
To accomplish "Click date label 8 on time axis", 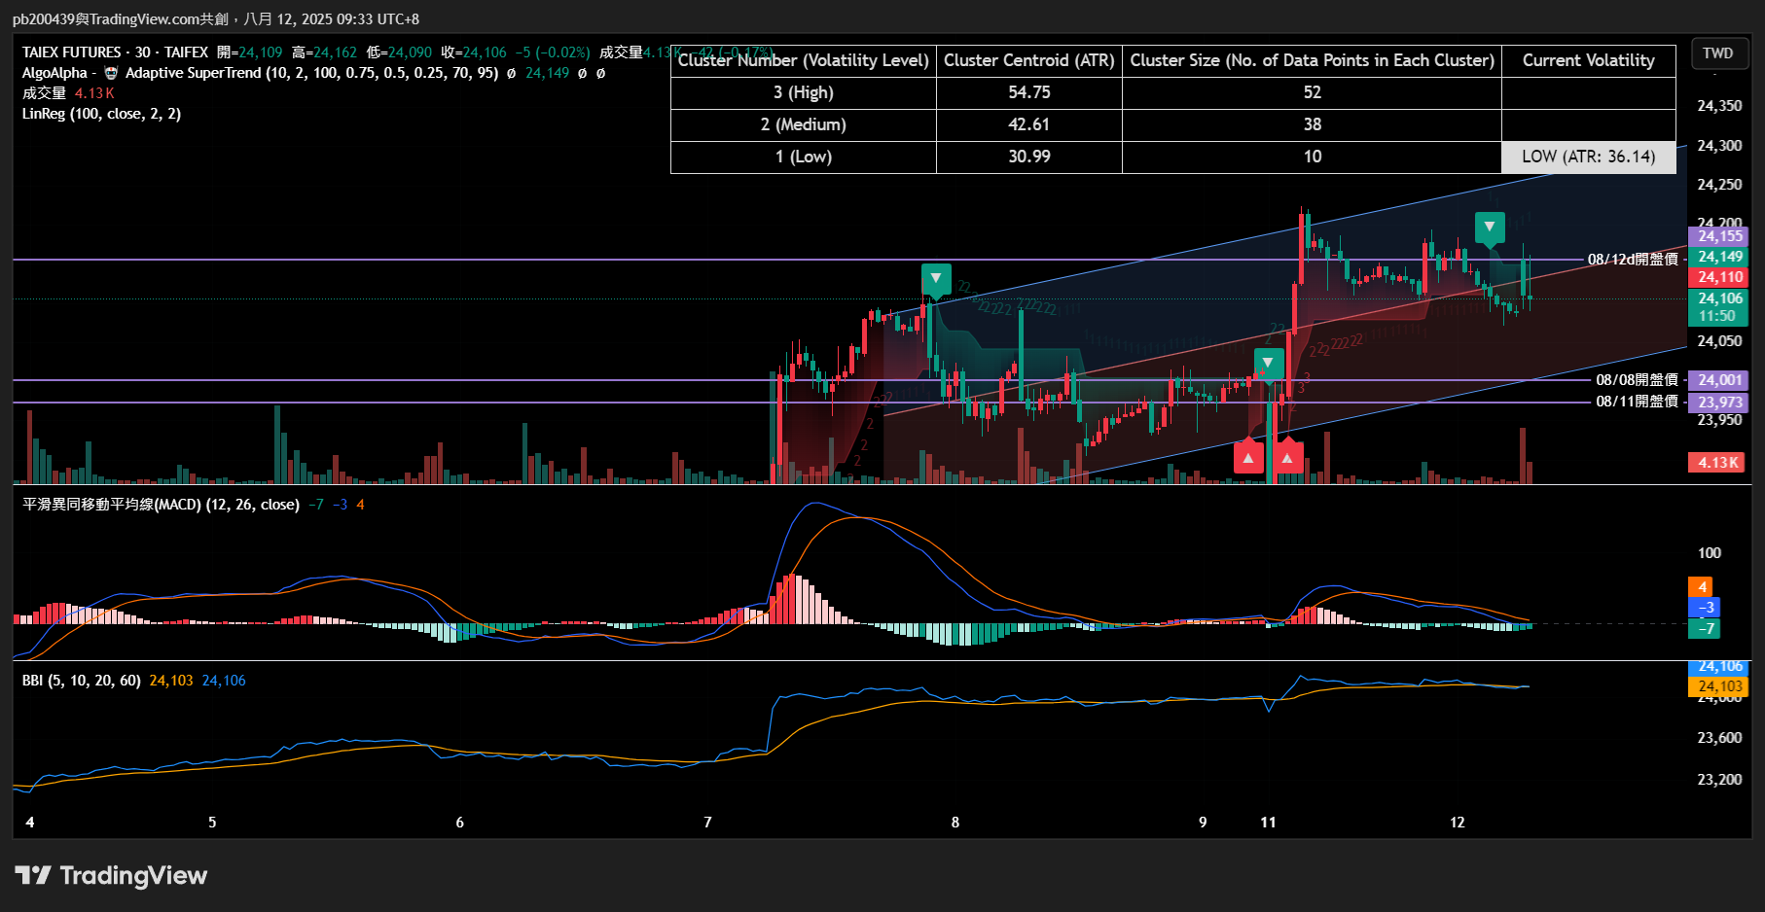I will [x=955, y=823].
